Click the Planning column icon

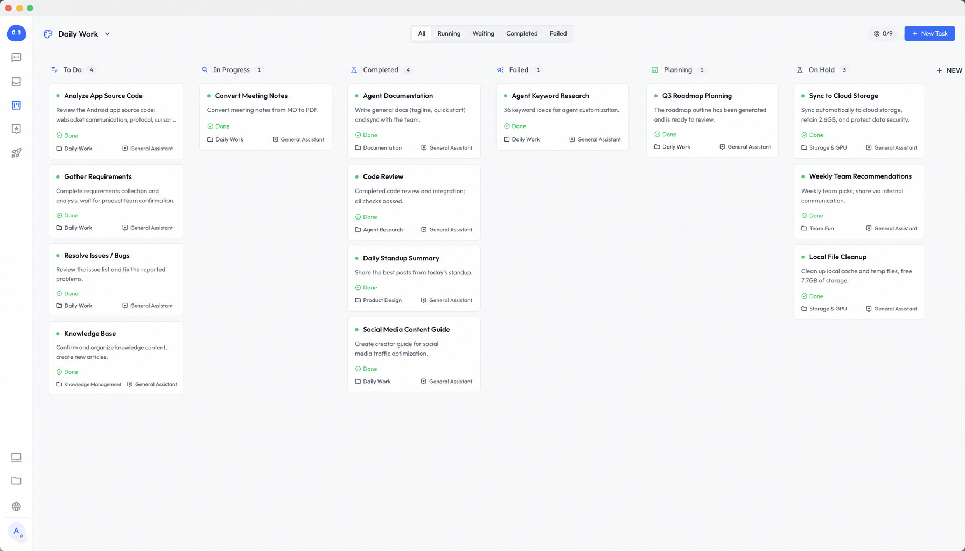655,70
